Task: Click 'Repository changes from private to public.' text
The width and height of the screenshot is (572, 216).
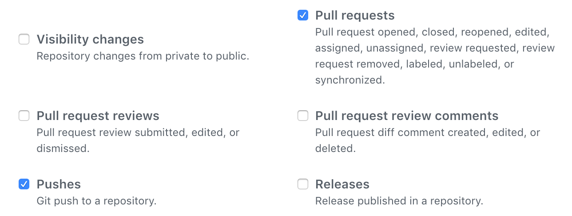Action: [143, 56]
